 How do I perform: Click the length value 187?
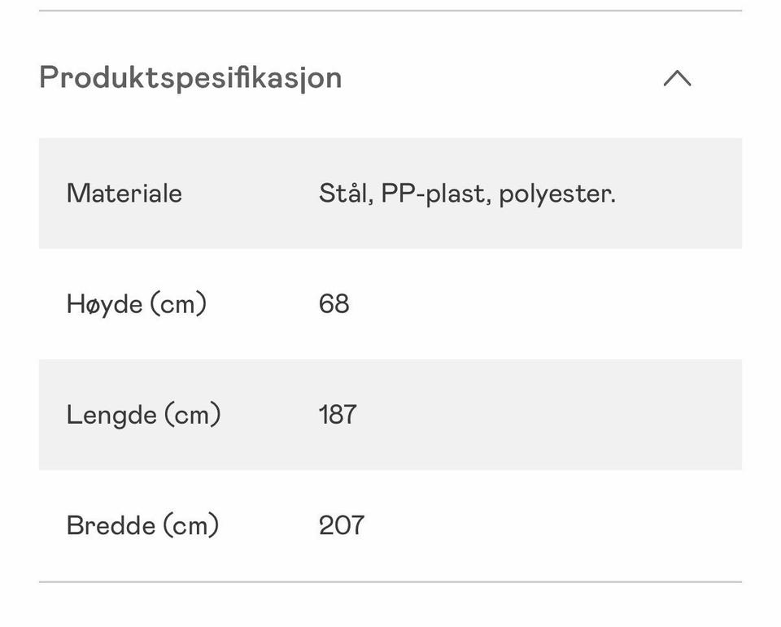click(x=338, y=415)
